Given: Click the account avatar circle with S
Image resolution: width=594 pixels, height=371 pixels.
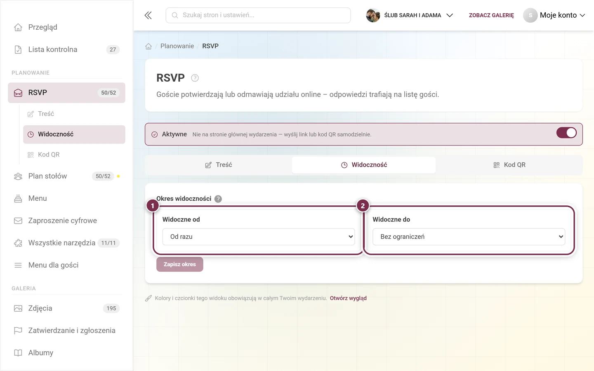Looking at the screenshot, I should pos(530,15).
